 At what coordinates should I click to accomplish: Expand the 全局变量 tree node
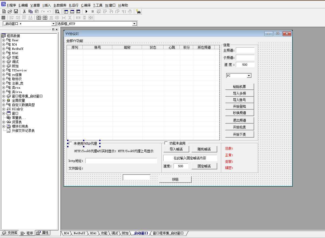tap(4, 100)
